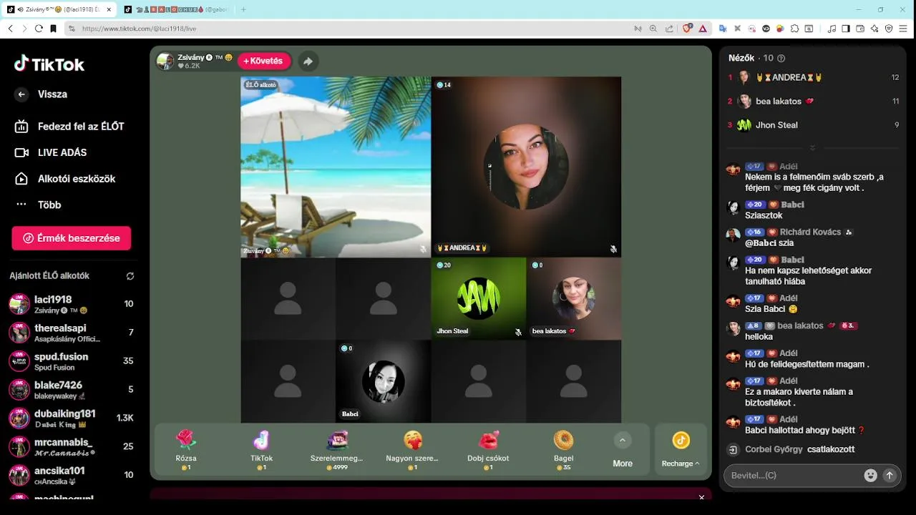This screenshot has height=515, width=916.
Task: Send the Szerelemmeg... gift
Action: tap(337, 449)
